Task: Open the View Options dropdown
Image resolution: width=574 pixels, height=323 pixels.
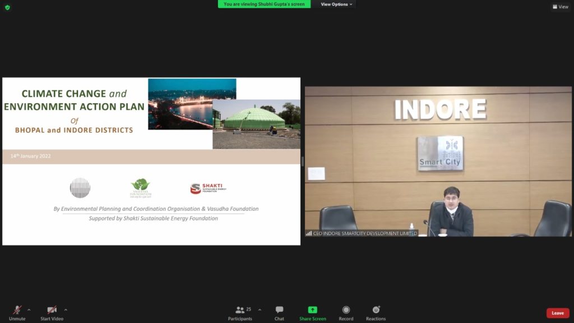Action: pos(336,4)
